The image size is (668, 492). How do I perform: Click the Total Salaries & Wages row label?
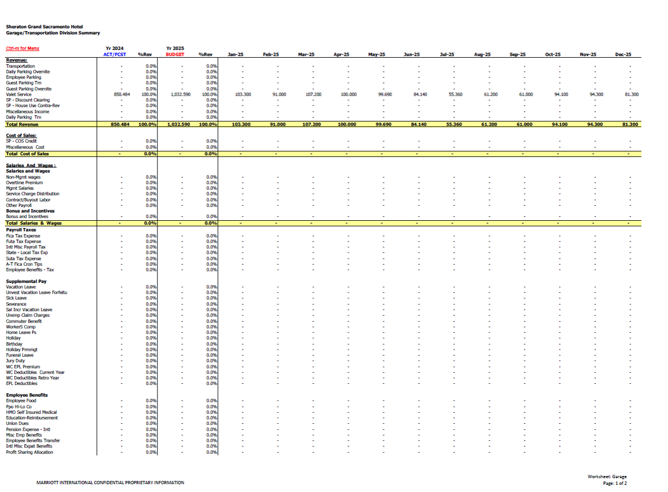coord(34,223)
